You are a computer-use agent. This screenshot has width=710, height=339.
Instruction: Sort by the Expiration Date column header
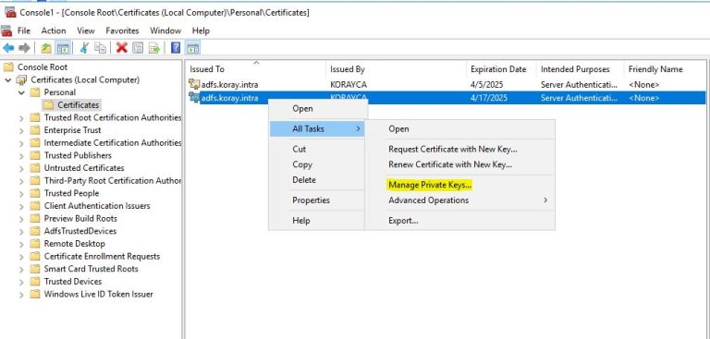click(x=501, y=69)
